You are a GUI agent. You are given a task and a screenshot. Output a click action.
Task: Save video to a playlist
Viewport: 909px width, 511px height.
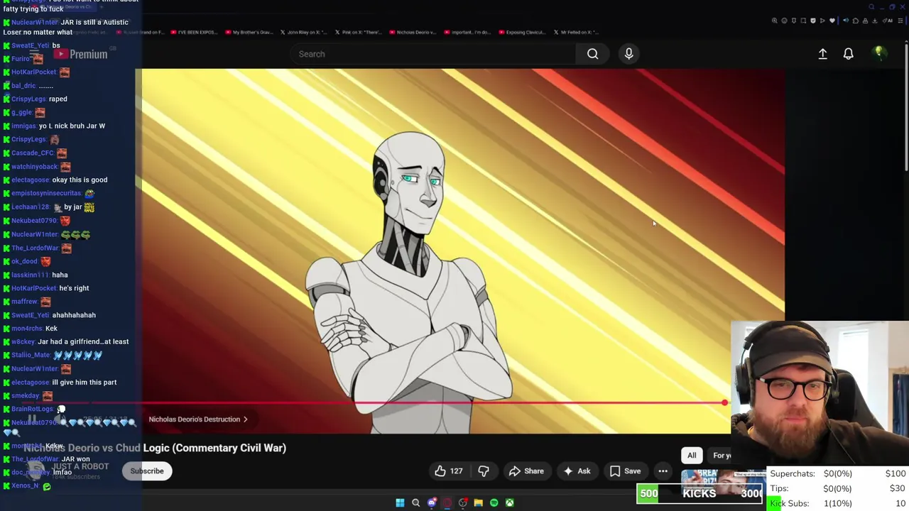625,471
